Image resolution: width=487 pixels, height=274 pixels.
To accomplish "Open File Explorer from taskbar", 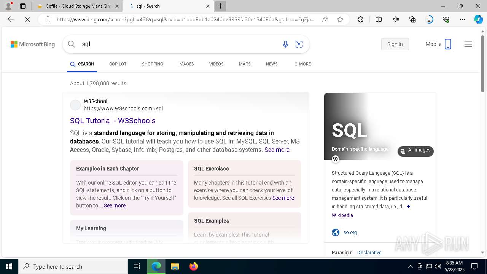I will (175, 266).
